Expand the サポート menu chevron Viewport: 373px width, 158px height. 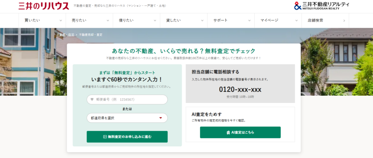click(249, 21)
